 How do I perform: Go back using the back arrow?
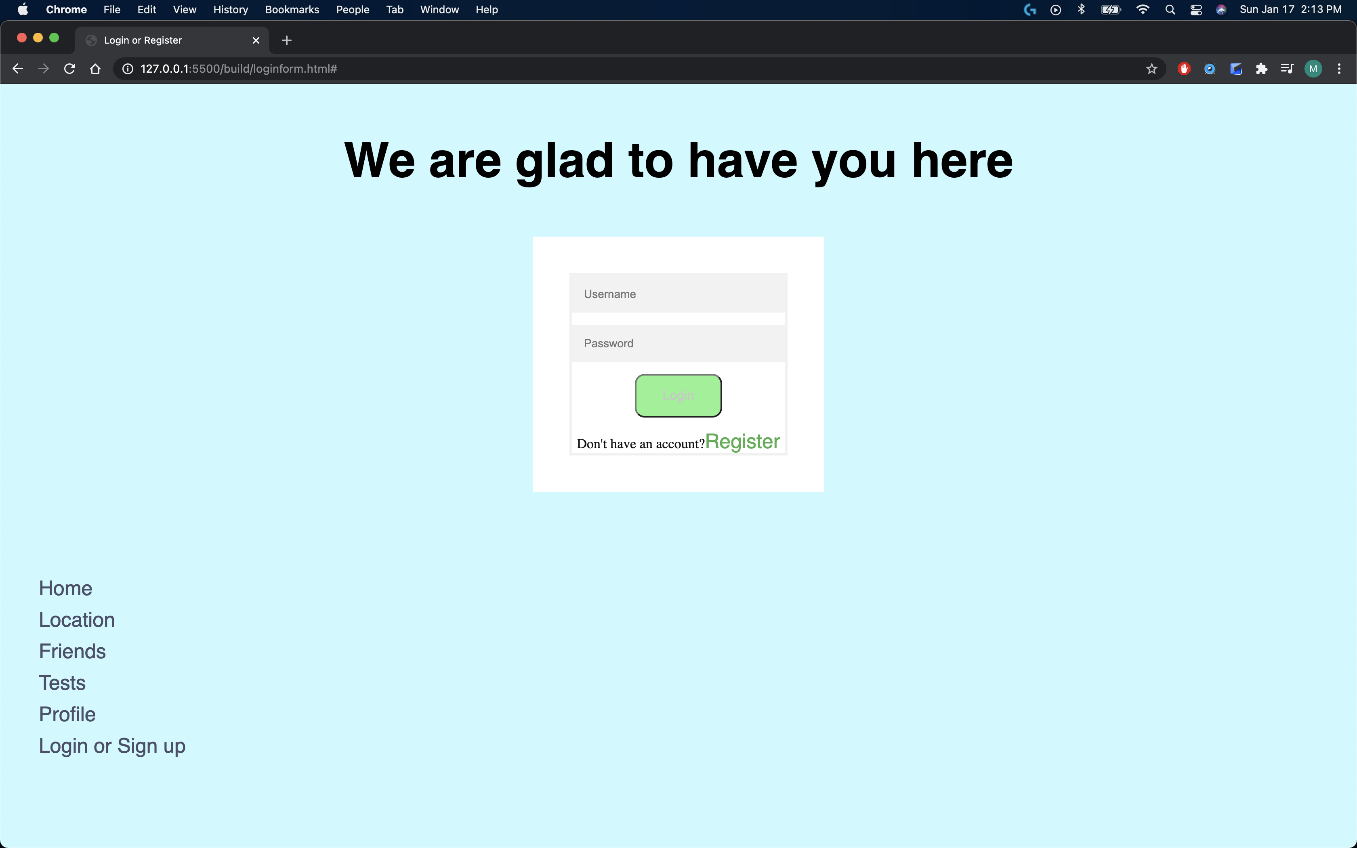pyautogui.click(x=17, y=68)
